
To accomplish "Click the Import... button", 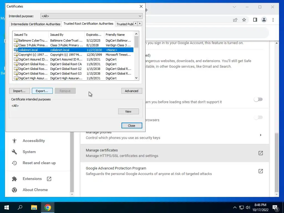I will tap(20, 91).
